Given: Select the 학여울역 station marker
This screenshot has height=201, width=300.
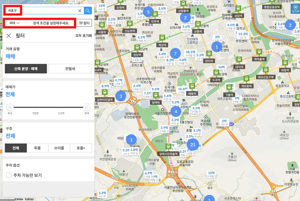Looking at the screenshot, I should [259, 55].
